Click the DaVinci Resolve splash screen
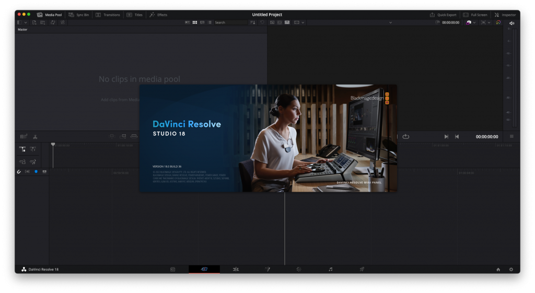This screenshot has width=535, height=293. coord(268,138)
